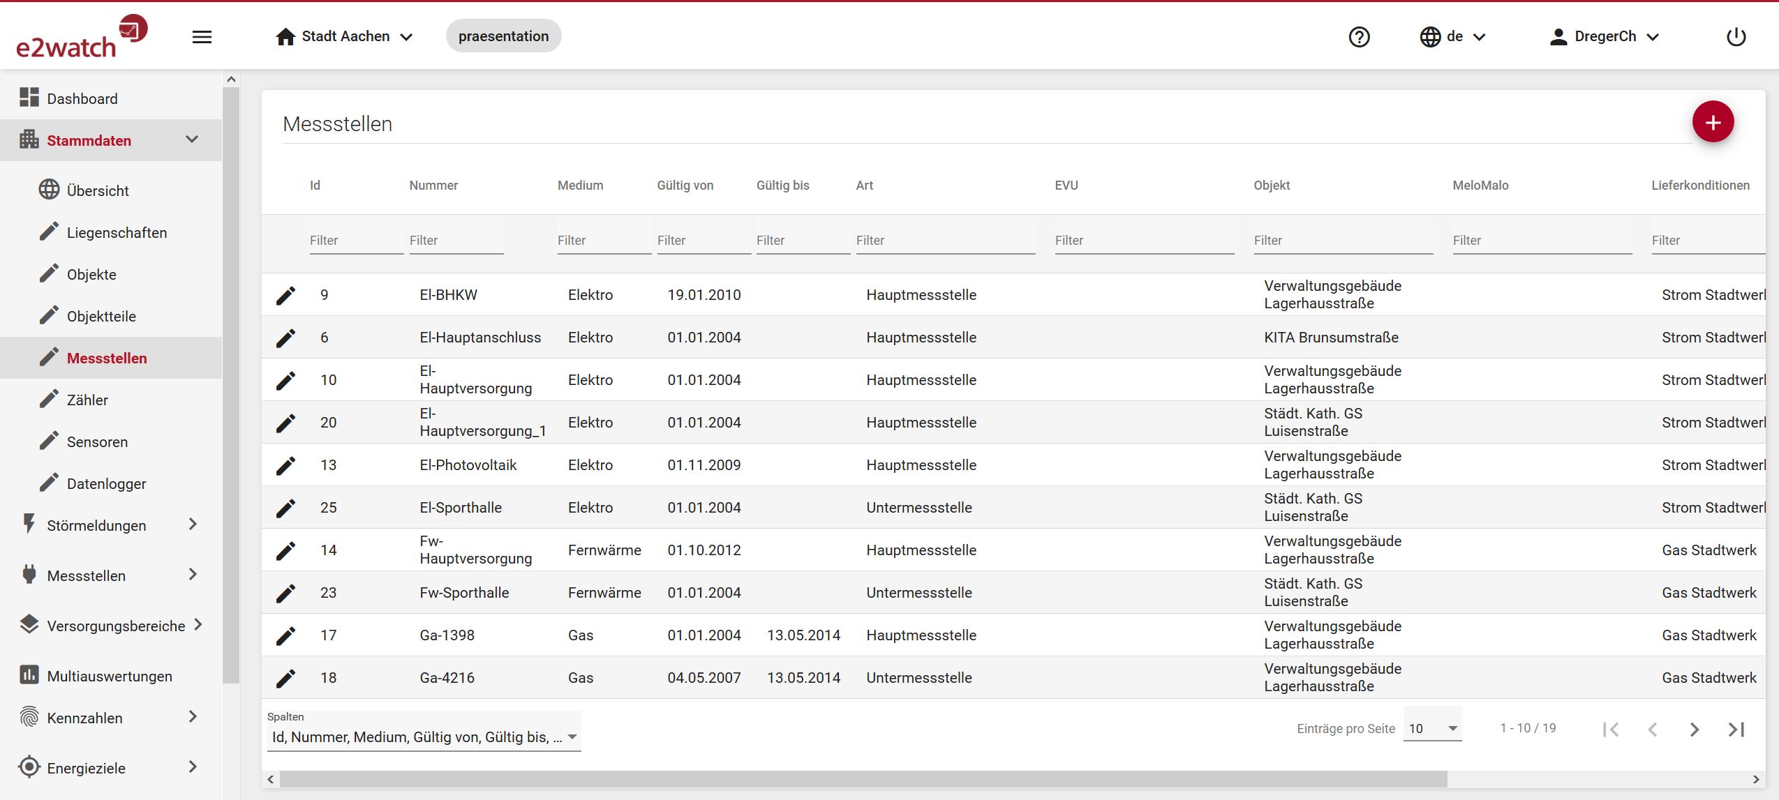Screen dimensions: 1779x800
Task: Open the help question mark icon
Action: pyautogui.click(x=1359, y=37)
